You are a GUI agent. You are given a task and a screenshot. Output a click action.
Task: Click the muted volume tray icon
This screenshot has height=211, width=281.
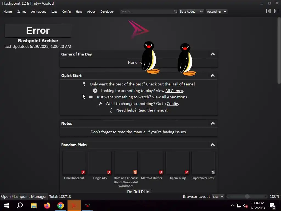point(246,206)
